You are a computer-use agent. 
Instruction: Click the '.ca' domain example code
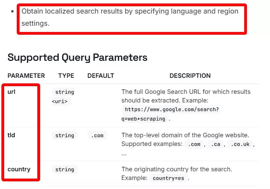[216, 144]
